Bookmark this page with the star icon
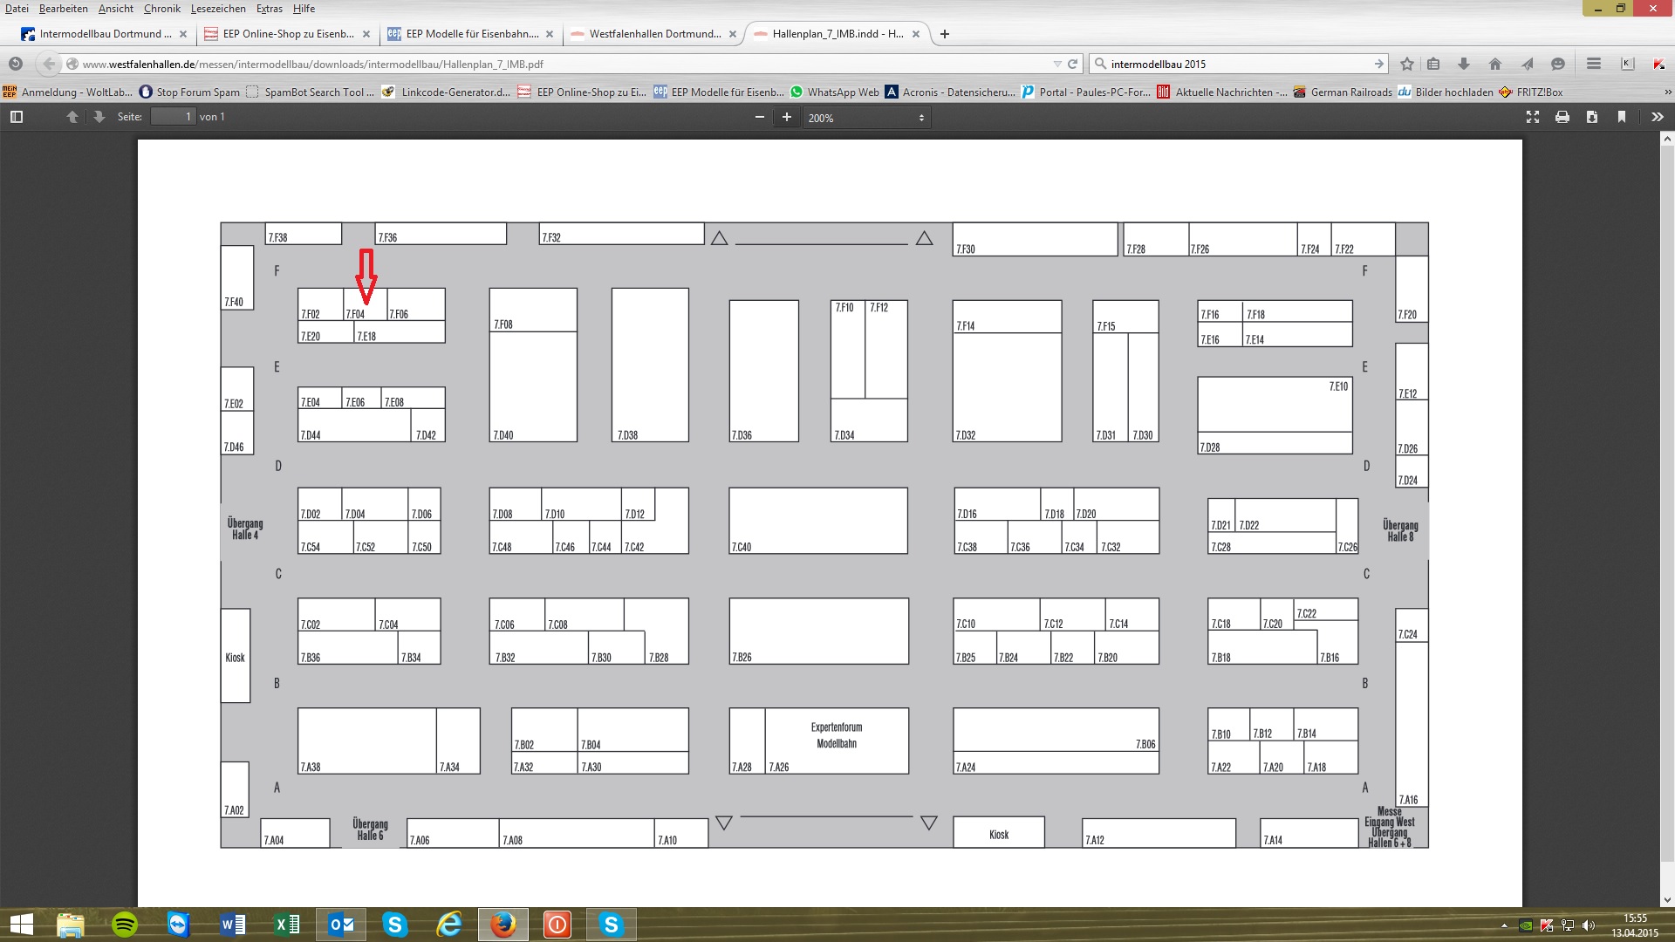Screen dimensions: 1675x942 pos(1406,64)
